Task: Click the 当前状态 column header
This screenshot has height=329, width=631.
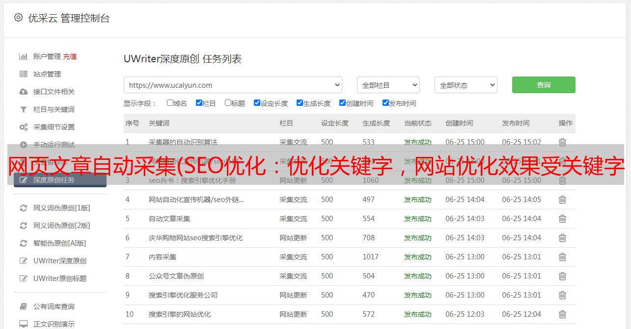Action: coord(418,123)
